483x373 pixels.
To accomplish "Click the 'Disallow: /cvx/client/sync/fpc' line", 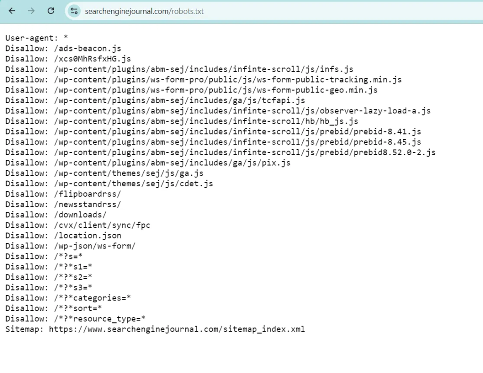I will click(78, 225).
